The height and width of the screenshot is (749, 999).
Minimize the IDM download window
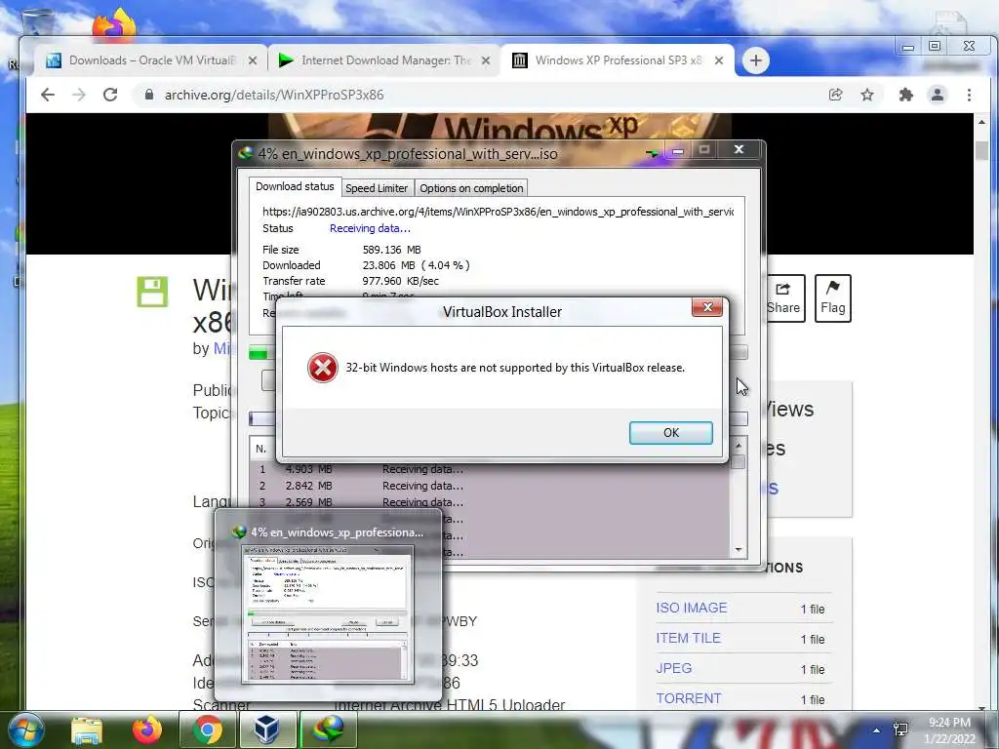678,151
